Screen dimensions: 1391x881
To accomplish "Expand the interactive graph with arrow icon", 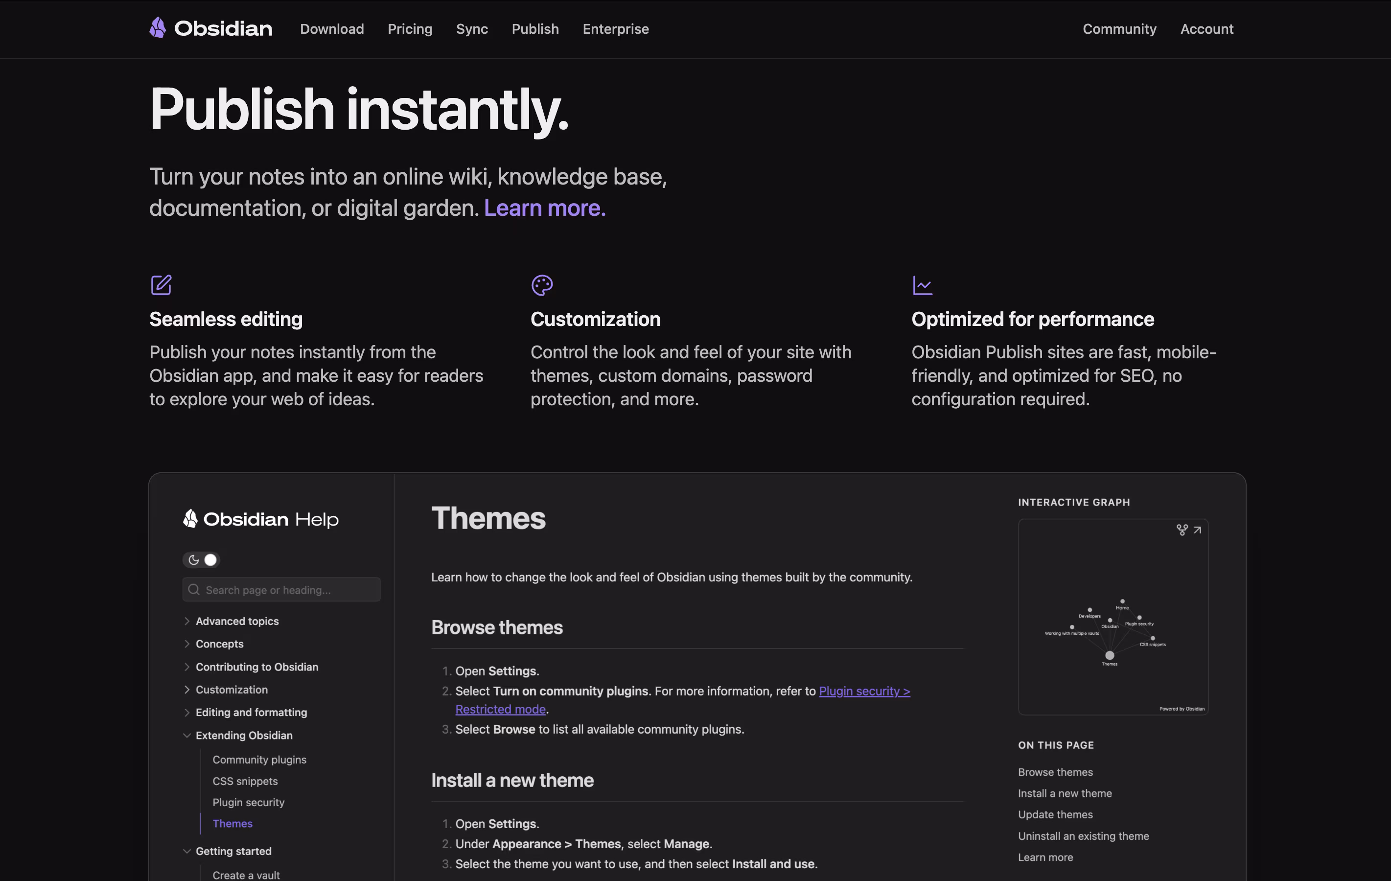I will 1198,530.
